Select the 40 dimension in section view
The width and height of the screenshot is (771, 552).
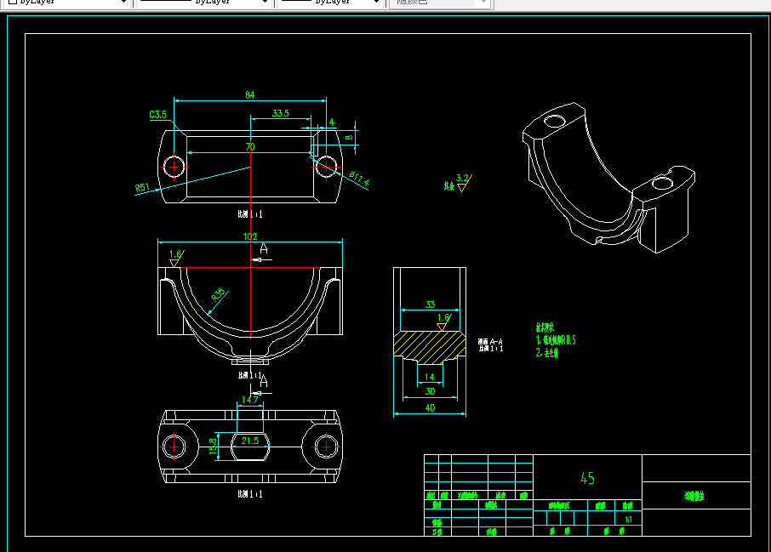click(430, 408)
